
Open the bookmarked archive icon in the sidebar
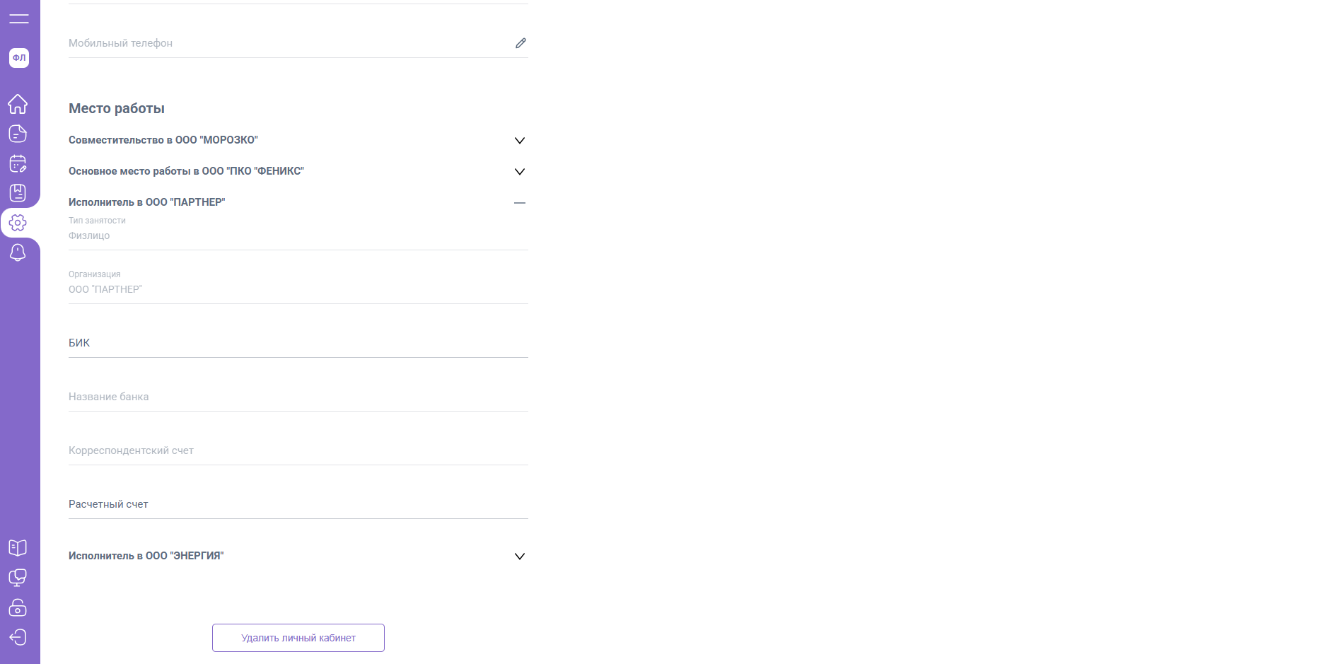coord(18,193)
